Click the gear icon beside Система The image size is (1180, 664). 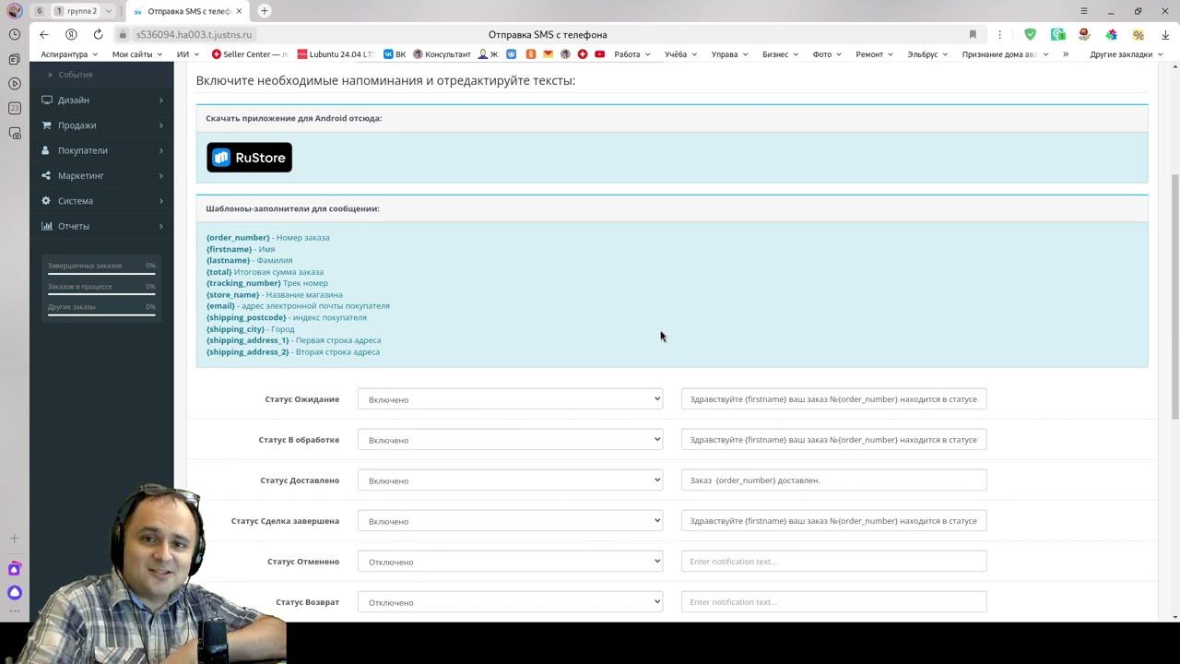46,201
